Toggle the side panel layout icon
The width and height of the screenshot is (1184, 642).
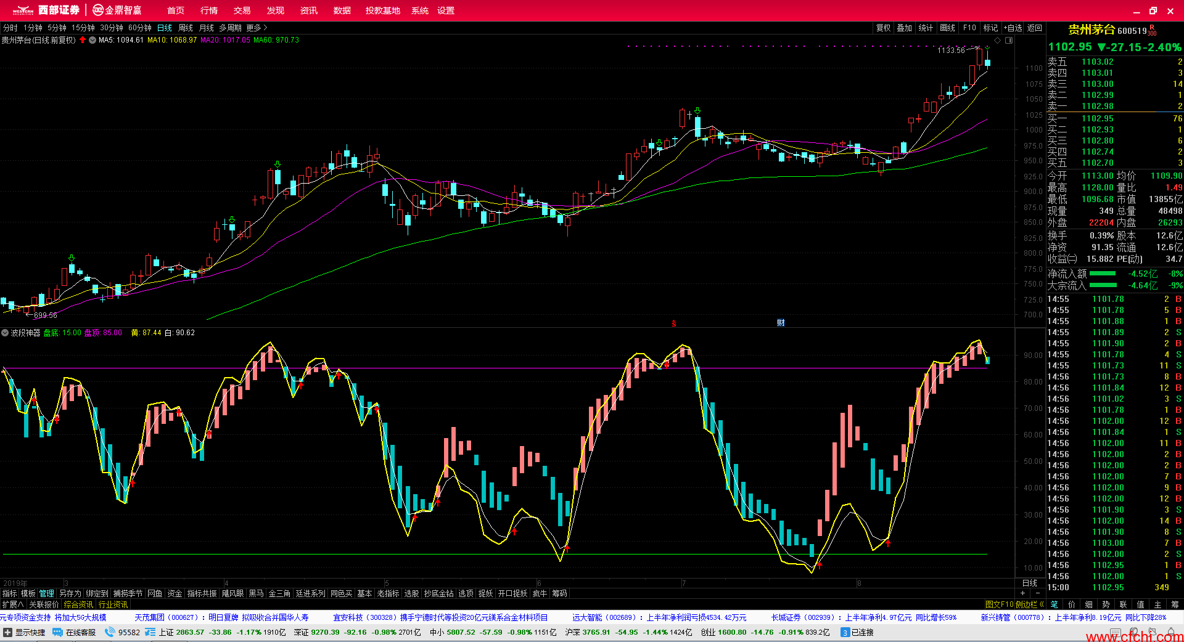[1009, 40]
